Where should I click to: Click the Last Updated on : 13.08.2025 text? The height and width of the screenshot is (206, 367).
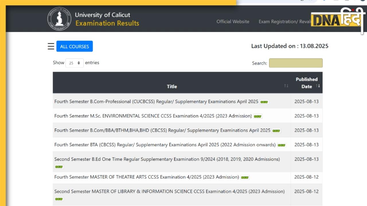click(x=290, y=46)
